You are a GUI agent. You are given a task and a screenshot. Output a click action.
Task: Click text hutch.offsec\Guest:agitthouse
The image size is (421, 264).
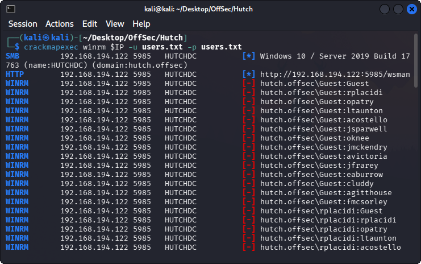click(x=326, y=193)
